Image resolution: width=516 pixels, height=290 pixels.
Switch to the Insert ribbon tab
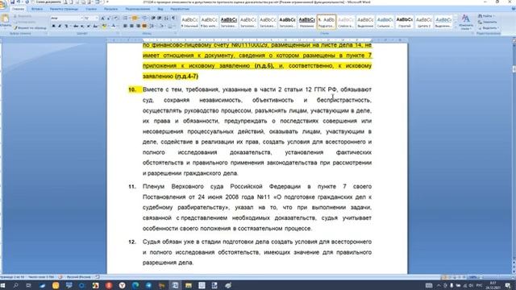(37, 9)
